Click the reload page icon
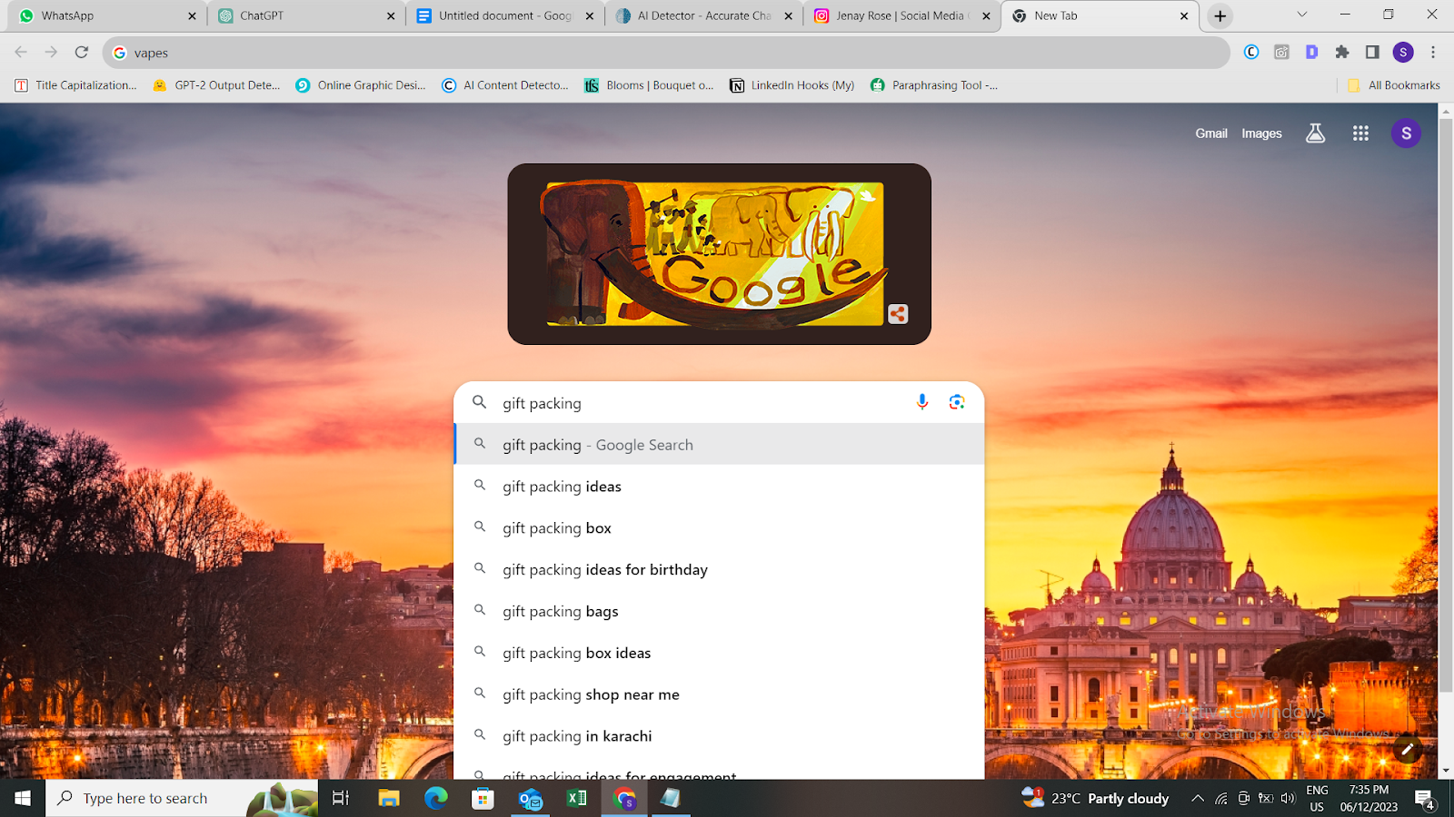 point(82,52)
